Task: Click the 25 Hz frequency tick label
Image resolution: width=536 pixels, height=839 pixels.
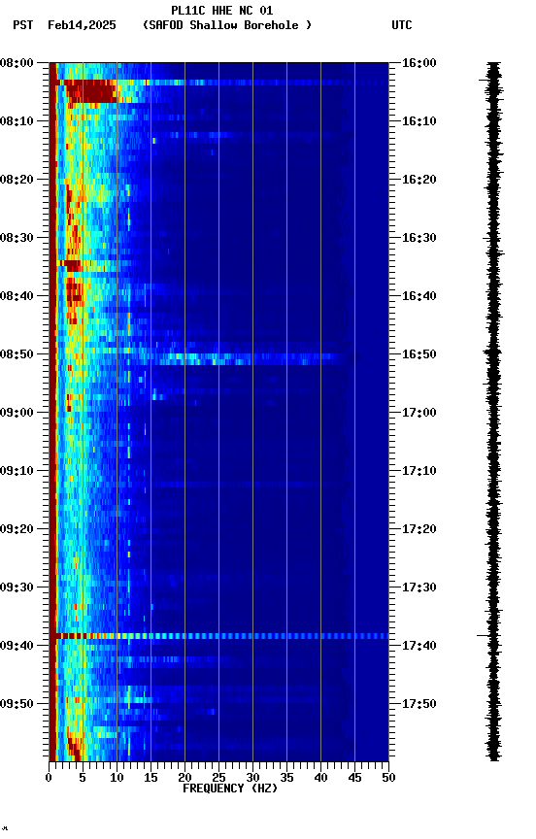Action: coord(218,778)
